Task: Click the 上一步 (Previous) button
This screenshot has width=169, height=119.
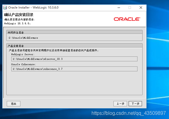Action: click(x=120, y=104)
